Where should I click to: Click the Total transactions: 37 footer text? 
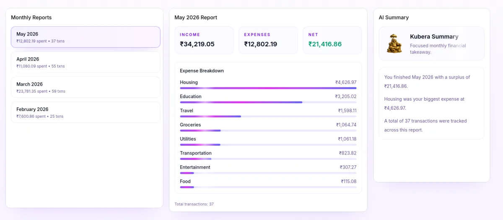click(x=194, y=204)
